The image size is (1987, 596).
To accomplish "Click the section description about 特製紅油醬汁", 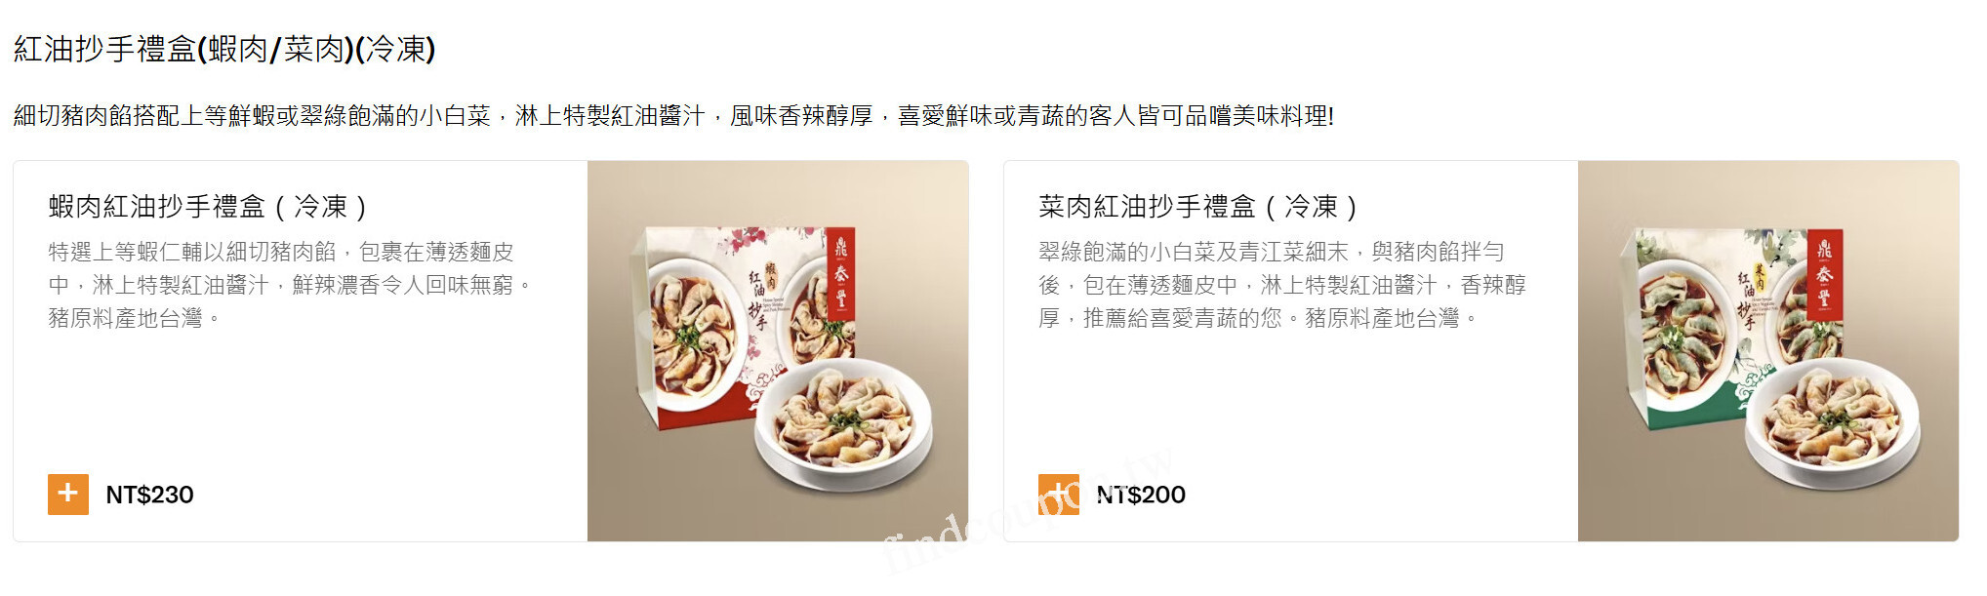I will click(x=673, y=116).
